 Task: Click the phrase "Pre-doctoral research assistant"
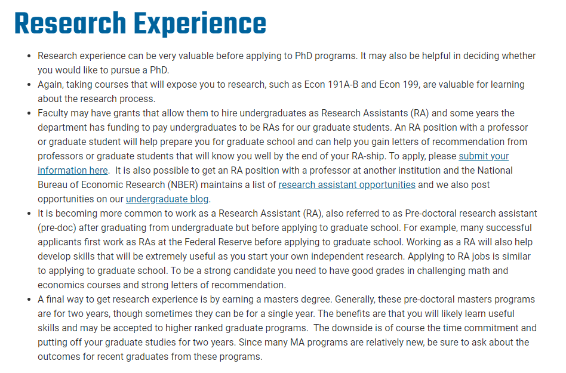[471, 213]
